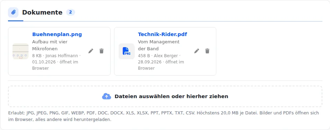Open the Technik-Rider.pdf link
Image resolution: width=330 pixels, height=130 pixels.
point(162,34)
